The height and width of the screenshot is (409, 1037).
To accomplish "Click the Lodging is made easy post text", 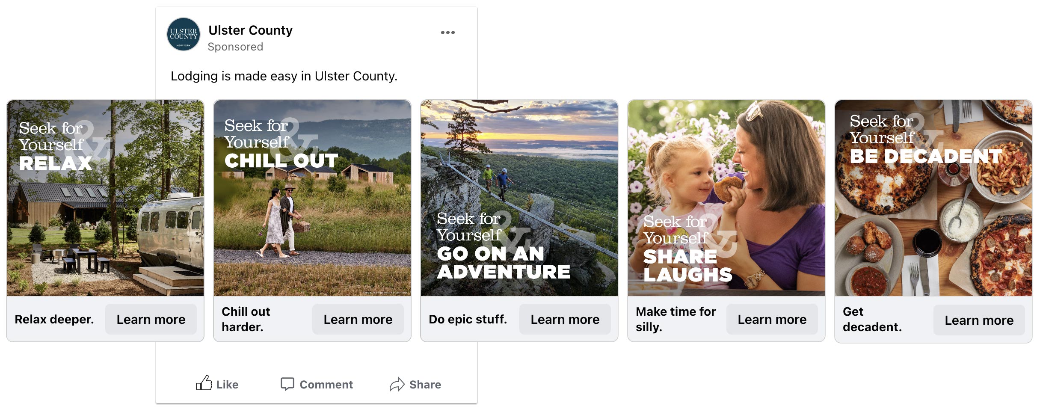I will pos(284,76).
